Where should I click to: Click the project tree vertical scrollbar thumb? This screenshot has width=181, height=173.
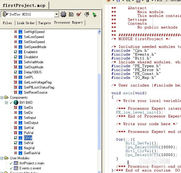coord(99,111)
